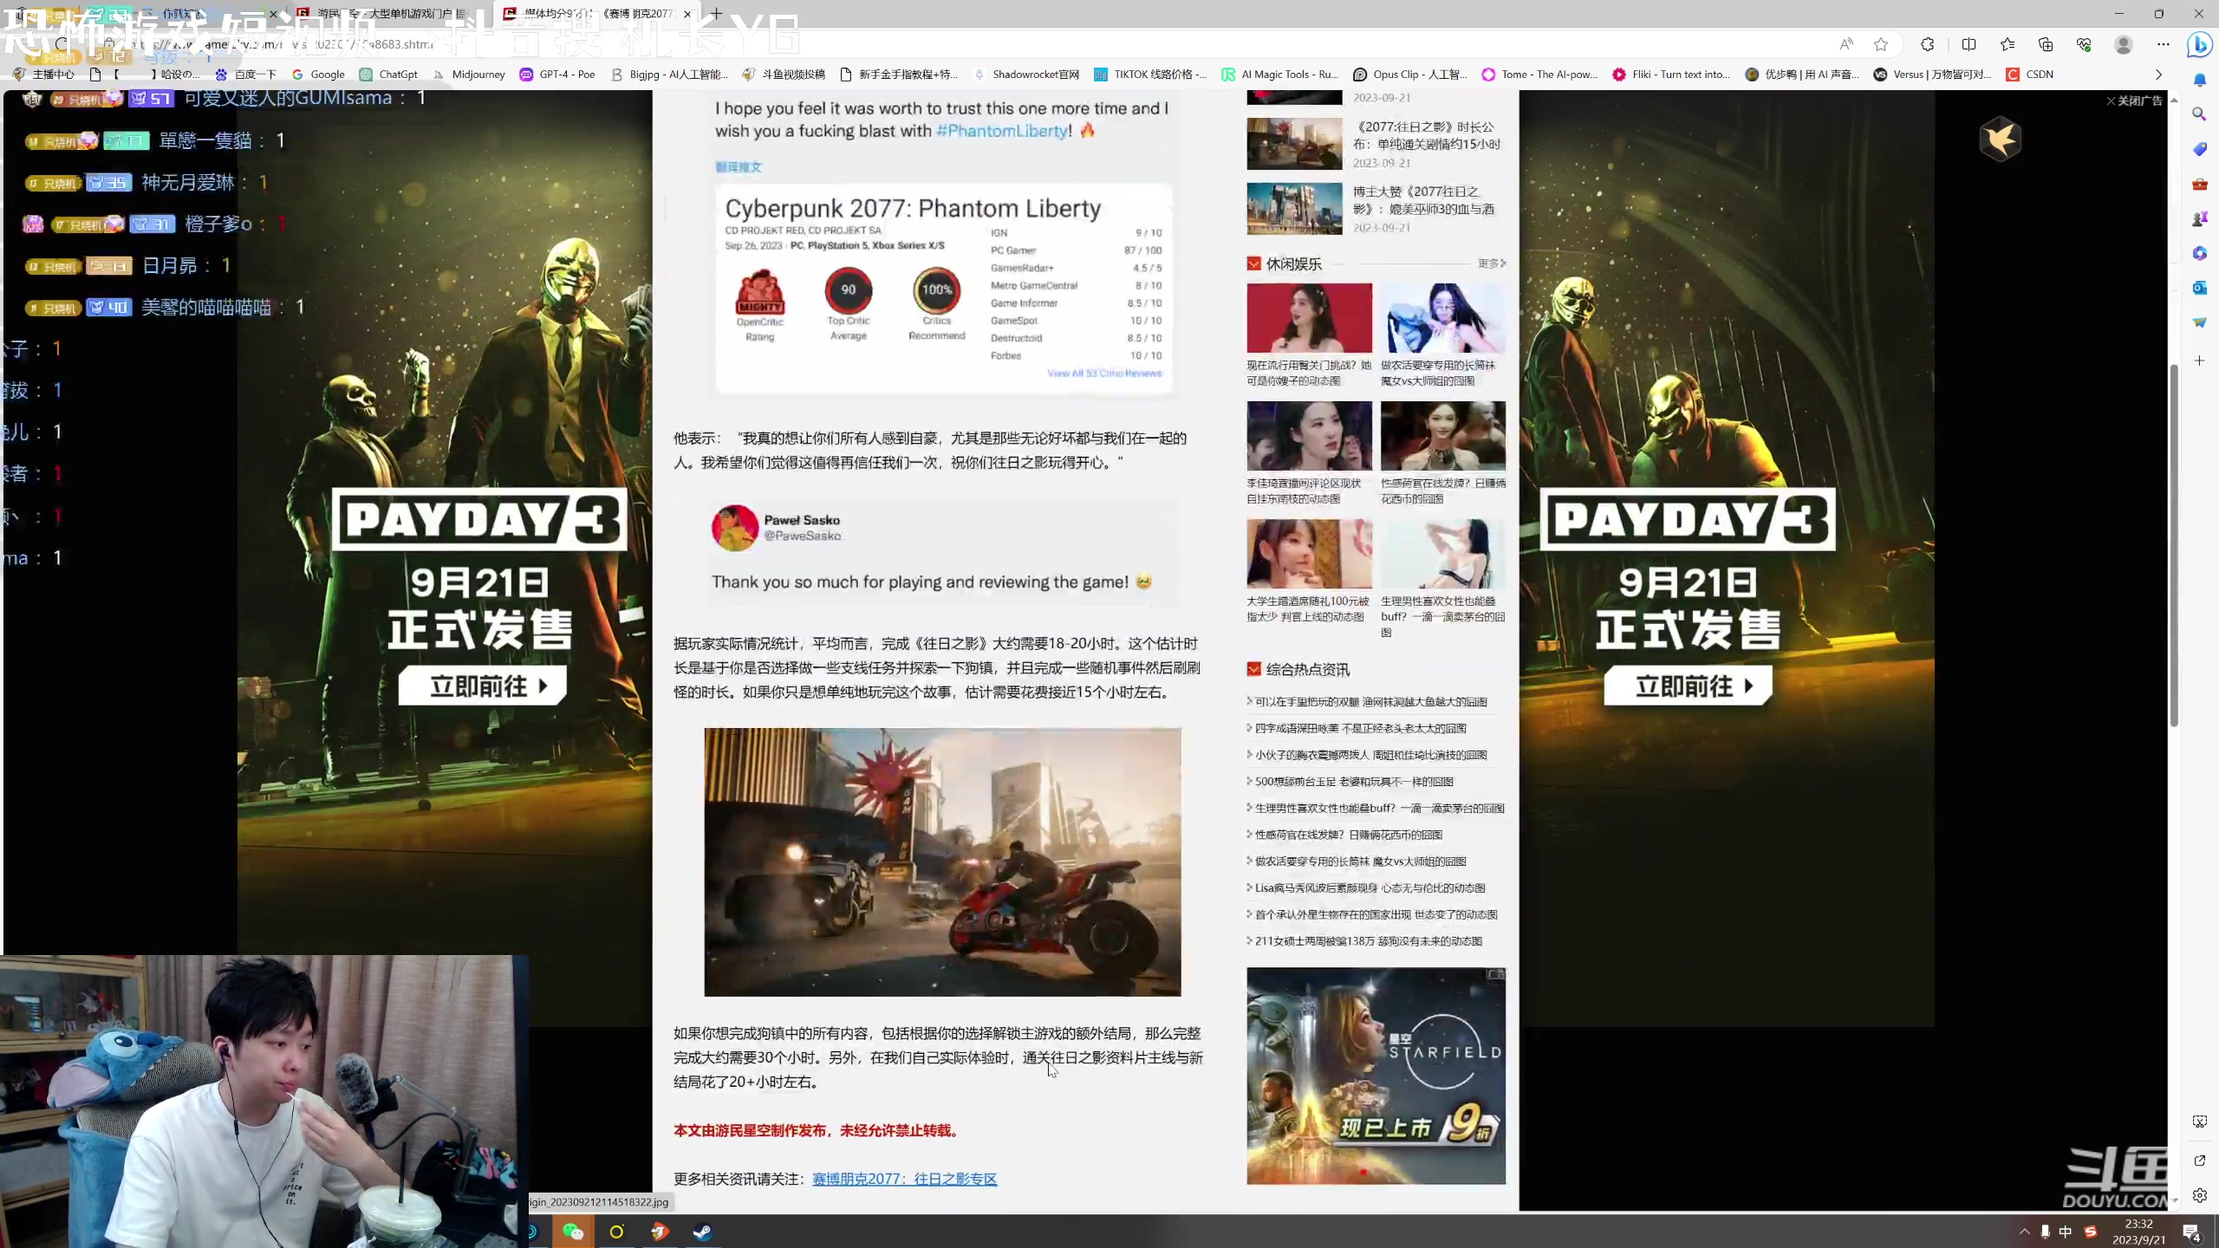2219x1248 pixels.
Task: Open the ChatGpt bookmark
Action: point(388,75)
